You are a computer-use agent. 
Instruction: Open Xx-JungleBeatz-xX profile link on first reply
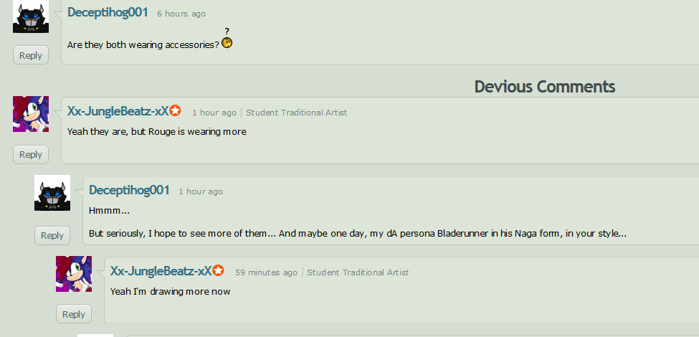(x=118, y=111)
